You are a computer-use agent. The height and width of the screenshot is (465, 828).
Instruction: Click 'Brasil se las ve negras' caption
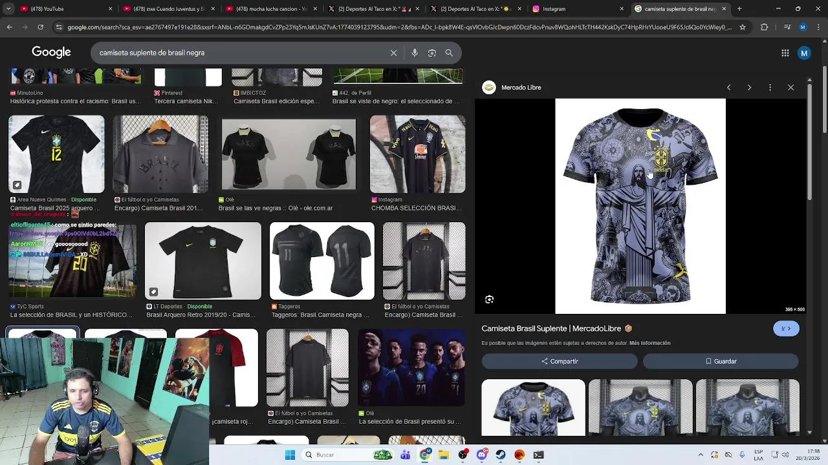pos(276,208)
